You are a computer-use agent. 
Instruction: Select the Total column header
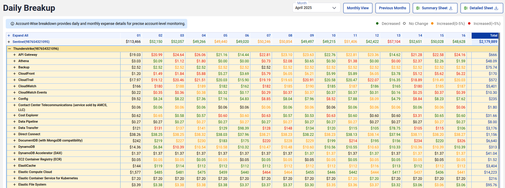[485, 35]
